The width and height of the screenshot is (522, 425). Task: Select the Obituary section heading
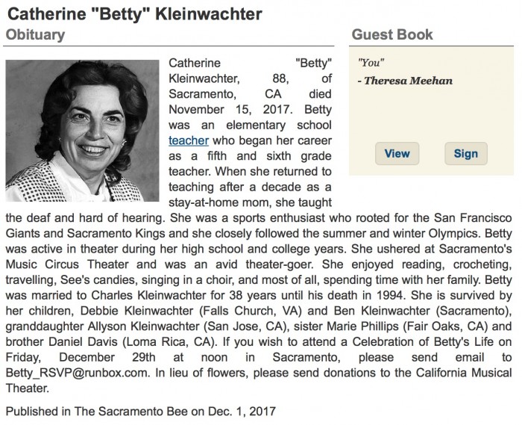point(36,34)
